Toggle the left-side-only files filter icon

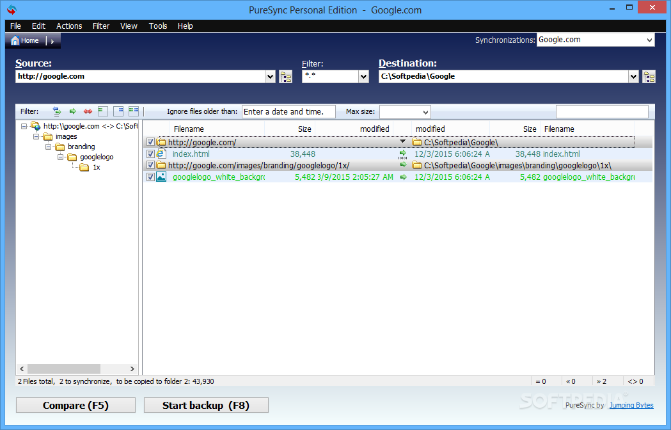pyautogui.click(x=103, y=111)
